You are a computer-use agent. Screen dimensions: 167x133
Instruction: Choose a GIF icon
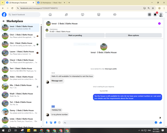click(59, 122)
